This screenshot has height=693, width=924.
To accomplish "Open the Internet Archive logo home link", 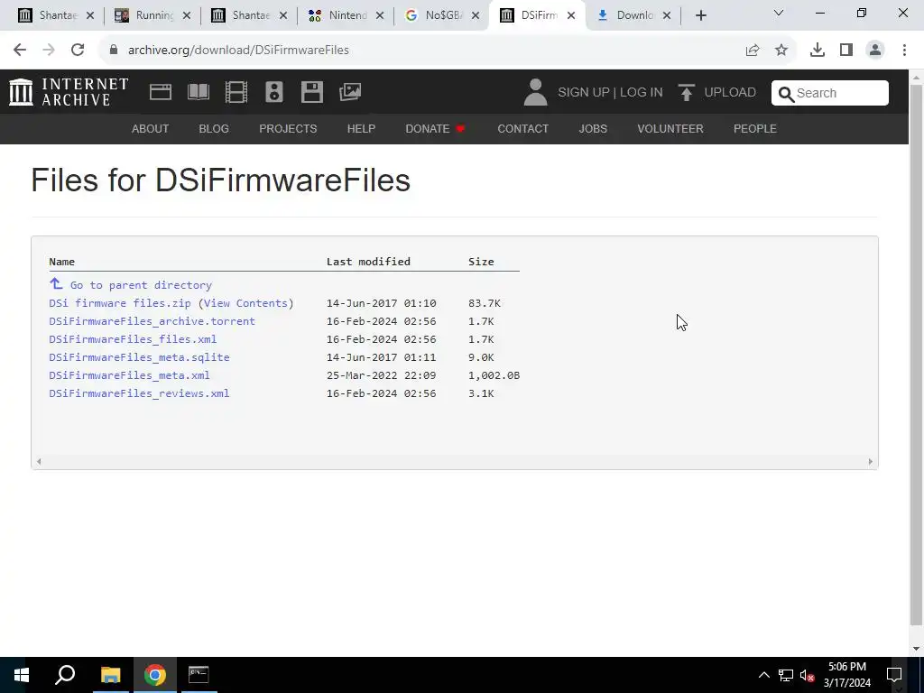I will coord(69,93).
